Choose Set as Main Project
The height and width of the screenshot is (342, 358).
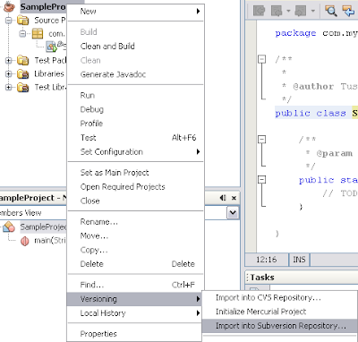tap(135, 173)
